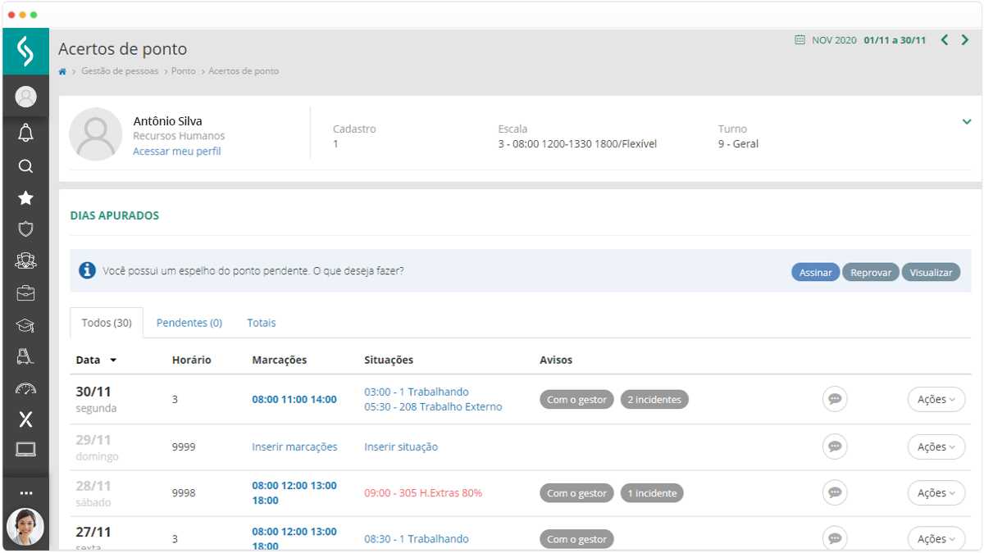The height and width of the screenshot is (553, 984).
Task: Switch to the Pendentes (0) tab
Action: [x=189, y=323]
